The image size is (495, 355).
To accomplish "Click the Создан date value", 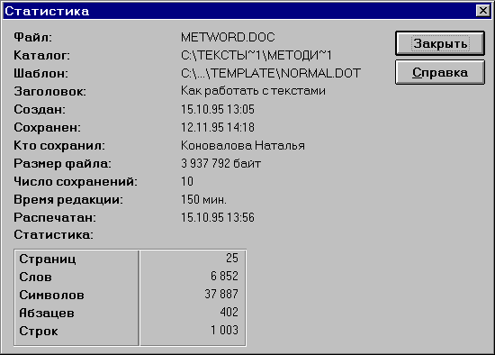I will point(218,109).
